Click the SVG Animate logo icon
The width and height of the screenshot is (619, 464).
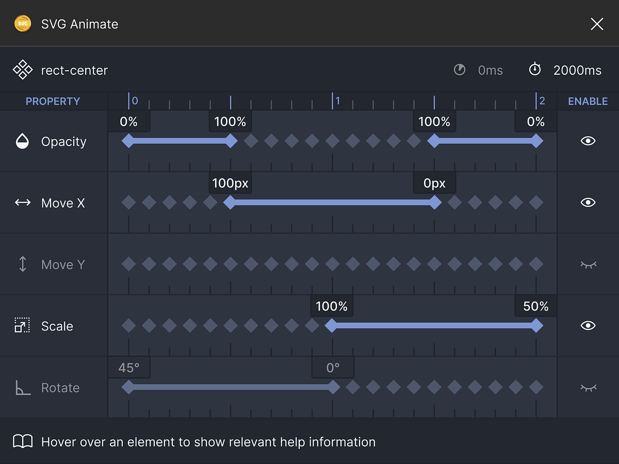tap(23, 24)
